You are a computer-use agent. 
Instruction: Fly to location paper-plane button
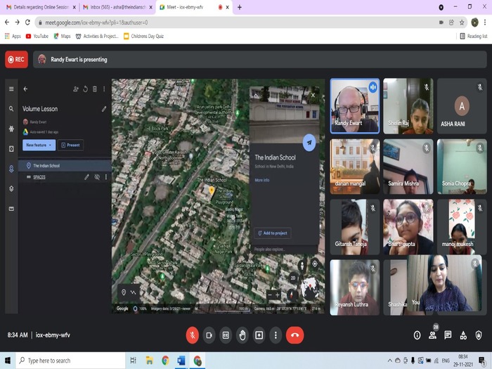[309, 143]
